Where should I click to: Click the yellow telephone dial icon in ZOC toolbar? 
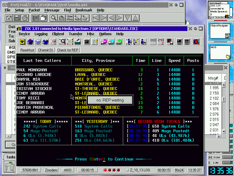(22, 42)
